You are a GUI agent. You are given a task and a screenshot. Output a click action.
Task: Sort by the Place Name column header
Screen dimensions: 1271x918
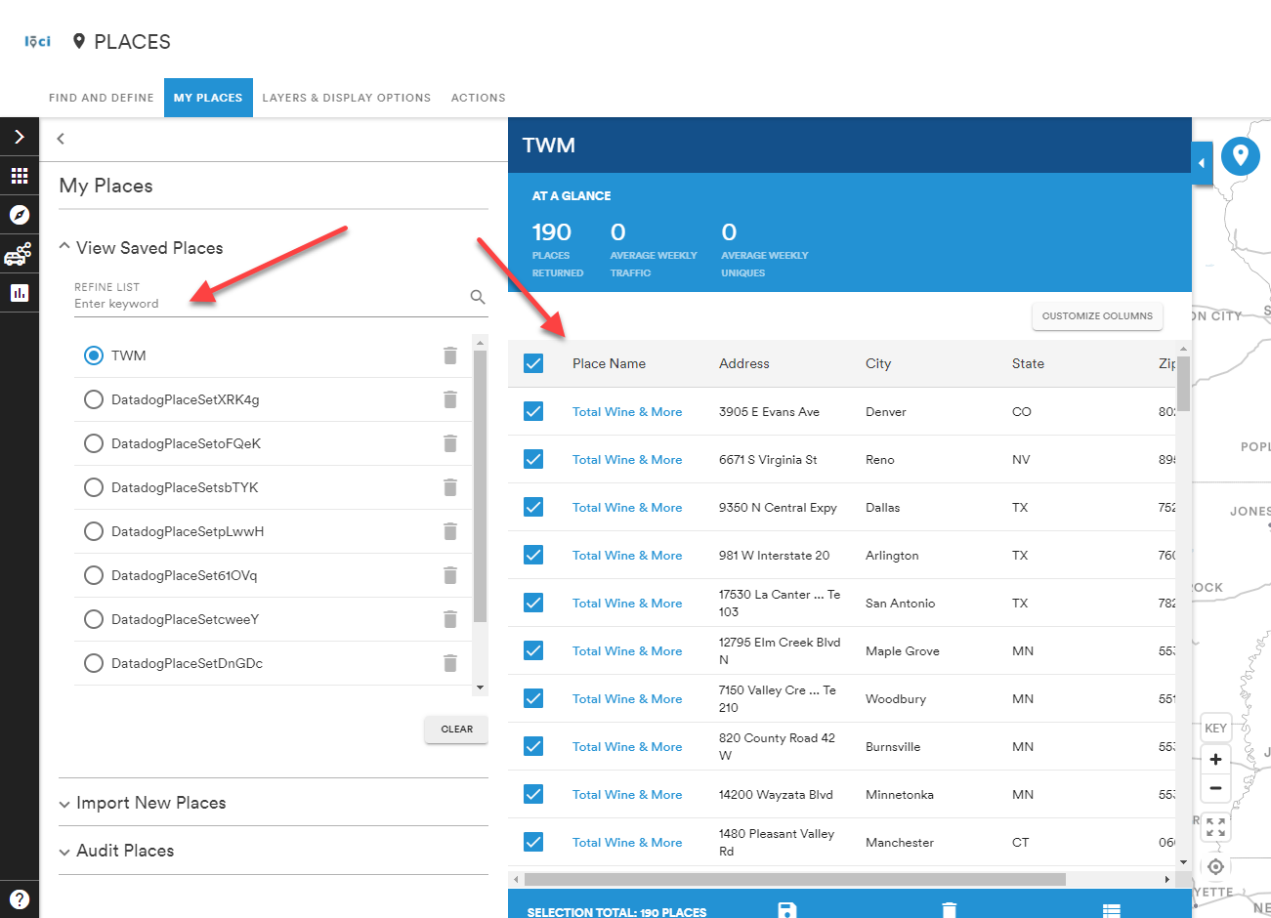click(609, 363)
